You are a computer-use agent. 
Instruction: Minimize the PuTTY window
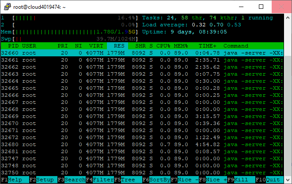(241, 7)
